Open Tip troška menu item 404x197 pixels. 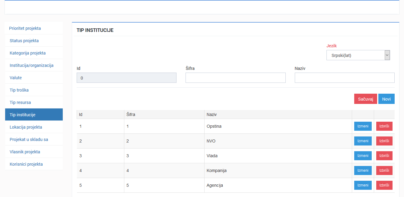pos(19,90)
